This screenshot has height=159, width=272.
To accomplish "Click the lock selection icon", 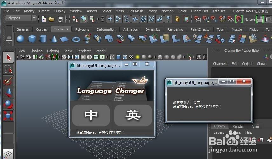I will 177,19.
